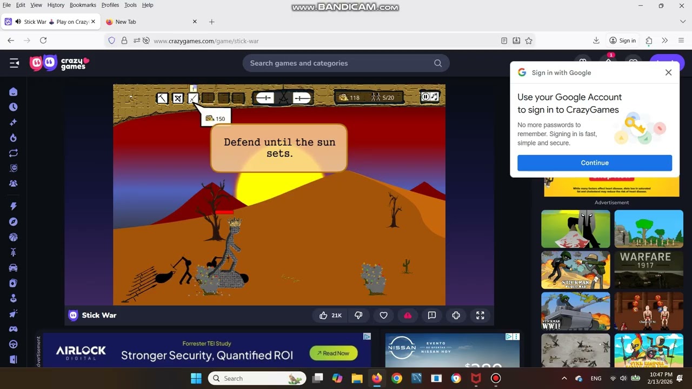This screenshot has height=389, width=692.
Task: Click Continue in the Google sign-in popup
Action: 595,163
